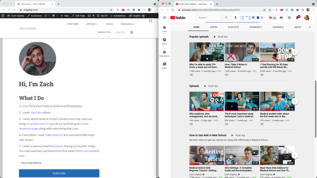Open How I Take 0 Notes thumbnail
The height and width of the screenshot is (178, 317).
pyautogui.click(x=242, y=52)
